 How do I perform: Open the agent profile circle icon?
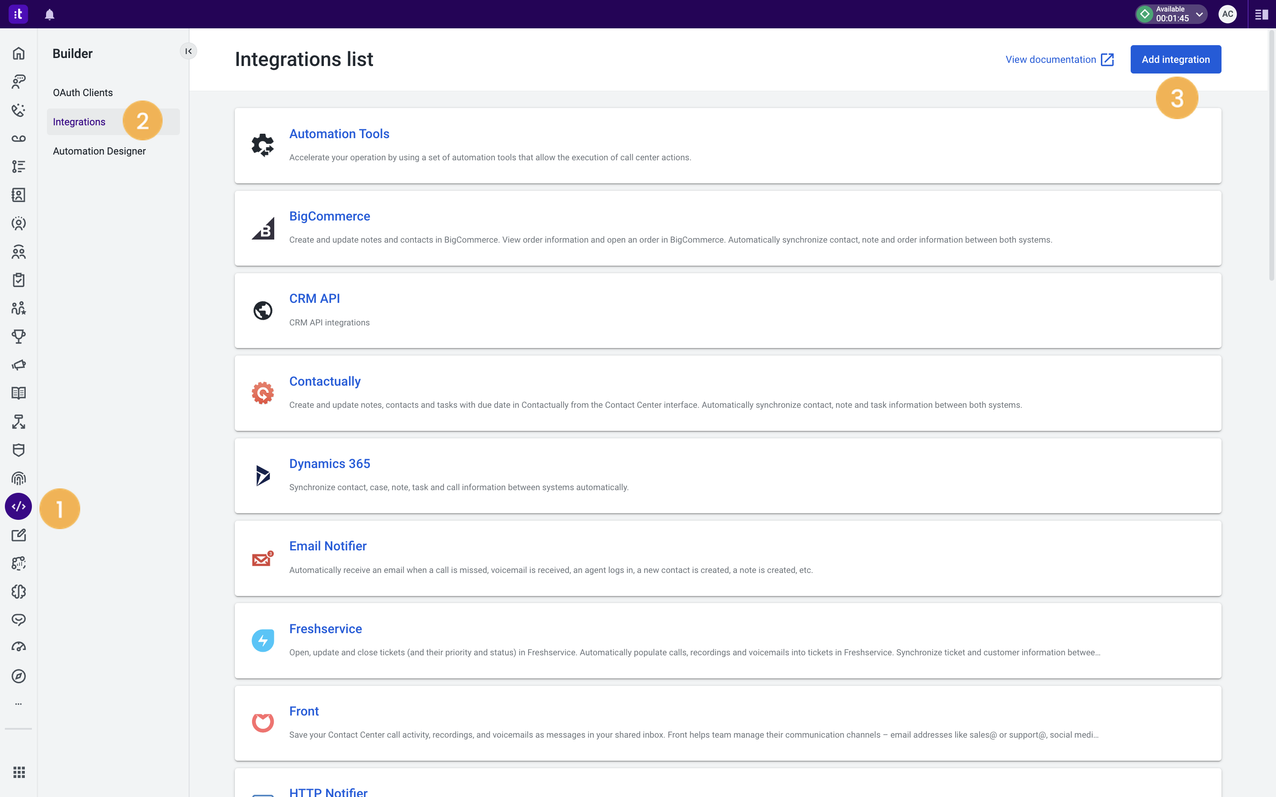click(19, 224)
